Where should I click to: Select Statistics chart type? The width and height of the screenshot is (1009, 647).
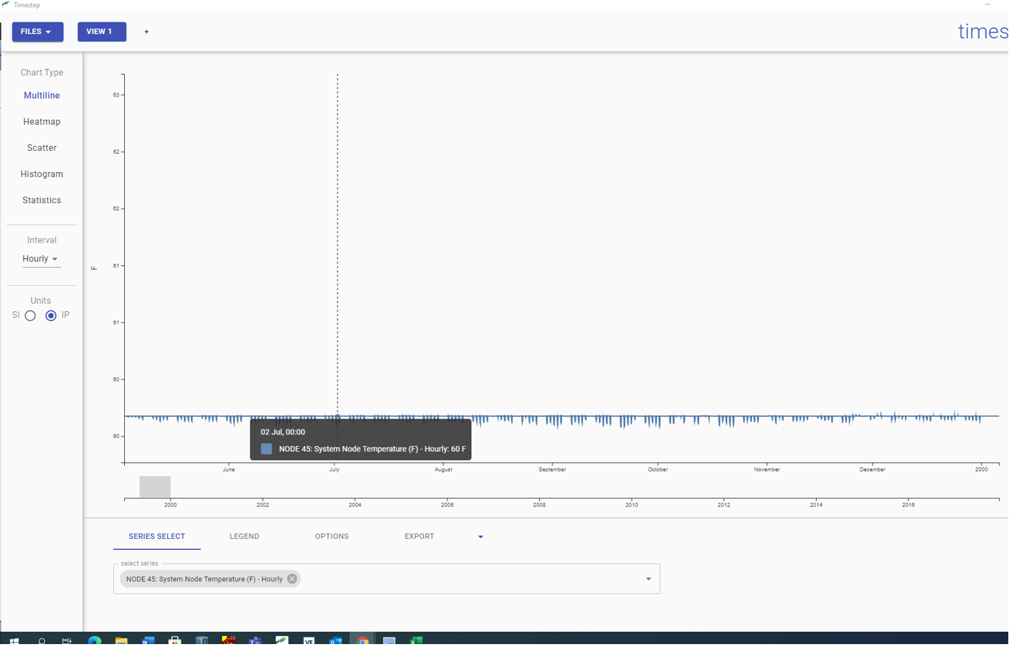pos(41,200)
